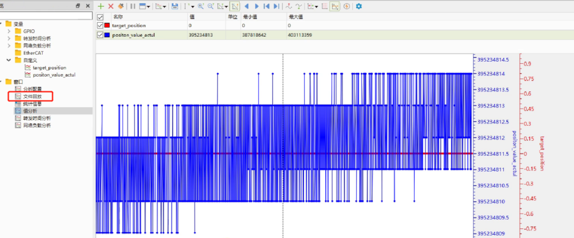Viewport: 574px width, 238px height.
Task: Click the blue left-arrow step-back icon
Action: pos(247,6)
